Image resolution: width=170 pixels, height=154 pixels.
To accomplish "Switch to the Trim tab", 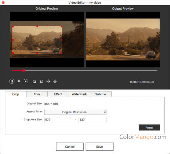I will point(37,94).
